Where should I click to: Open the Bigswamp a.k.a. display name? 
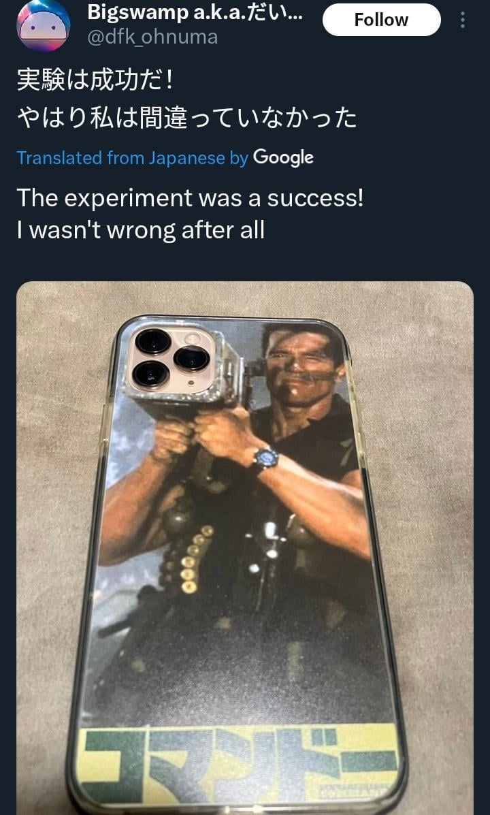coord(195,12)
